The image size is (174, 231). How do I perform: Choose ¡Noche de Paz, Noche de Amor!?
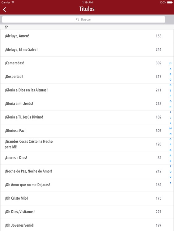tap(87, 171)
